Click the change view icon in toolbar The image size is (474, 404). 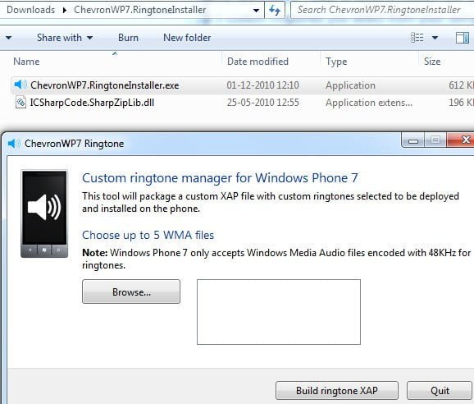[x=417, y=38]
